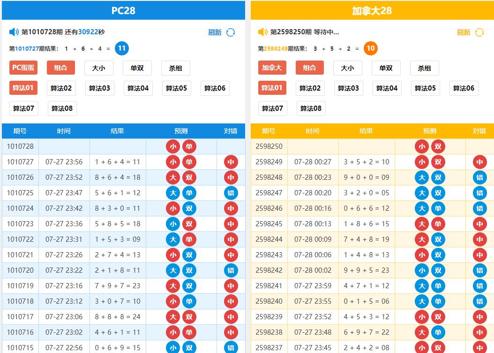
Task: Click the blue 11 result ball
Action: click(121, 48)
